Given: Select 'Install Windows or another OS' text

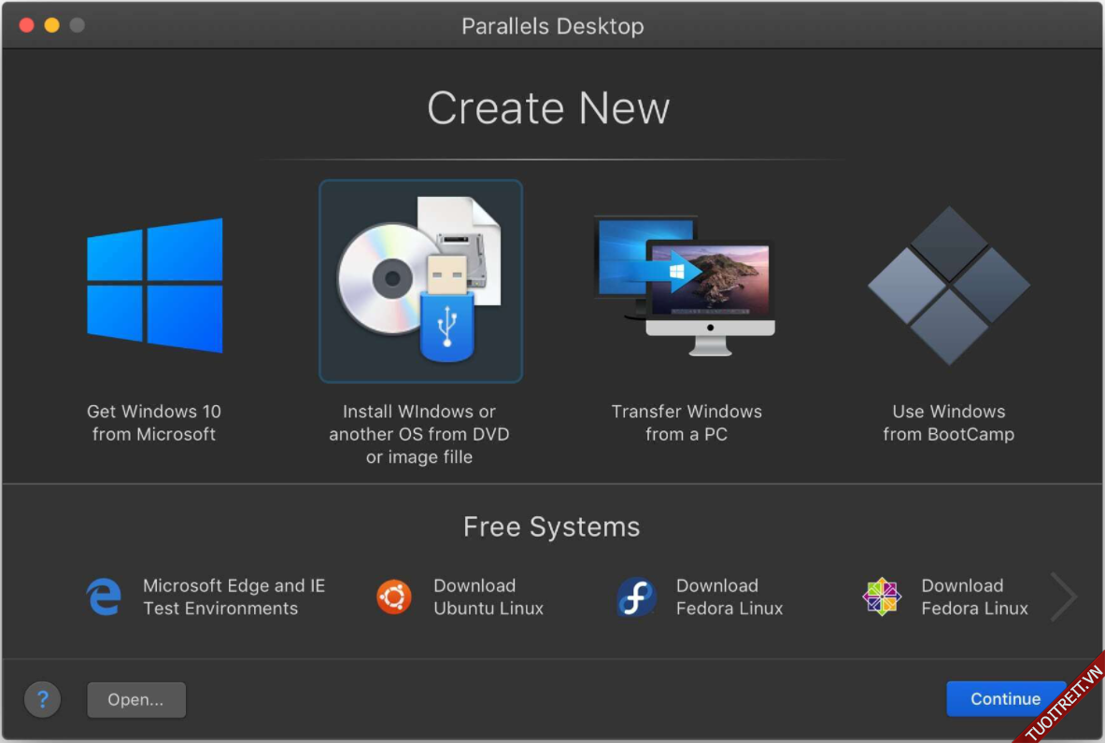Looking at the screenshot, I should (419, 434).
